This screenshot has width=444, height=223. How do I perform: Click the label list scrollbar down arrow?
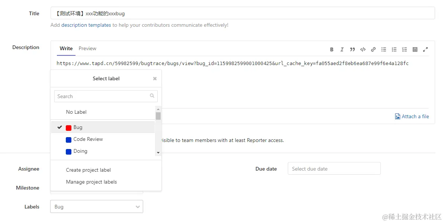pyautogui.click(x=158, y=153)
